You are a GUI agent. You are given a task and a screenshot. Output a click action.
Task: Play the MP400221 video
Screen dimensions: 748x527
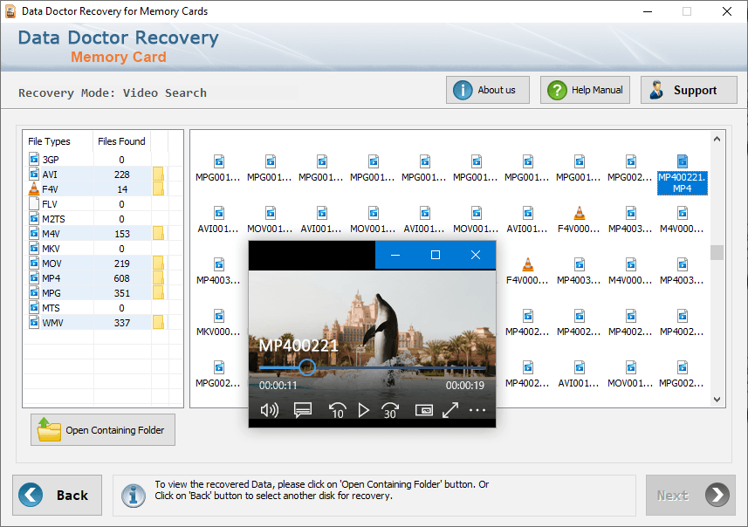(363, 410)
